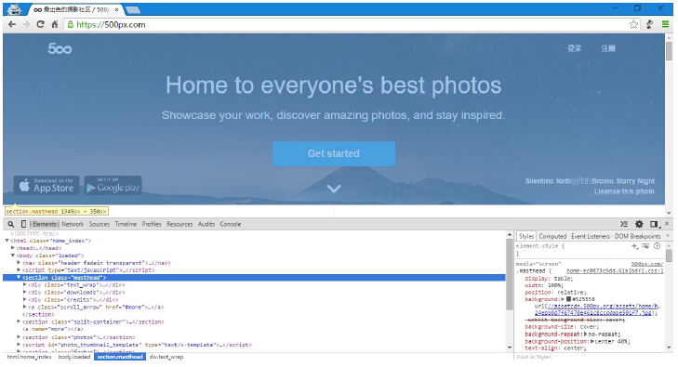Viewport: 678px width, 367px height.
Task: Reload the page using the refresh icon
Action: (x=40, y=24)
